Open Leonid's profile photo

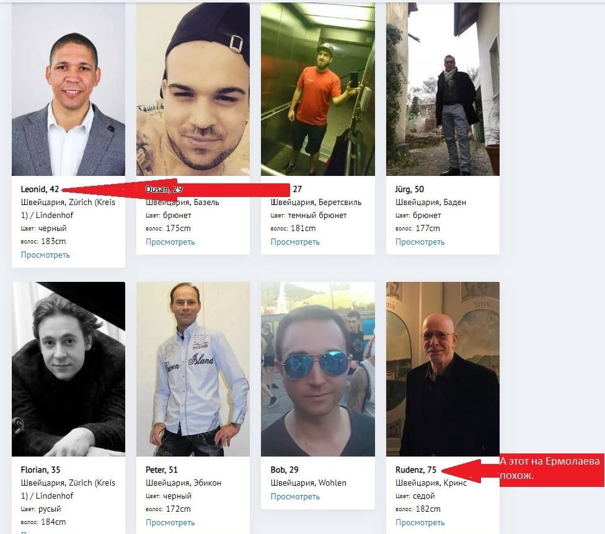tap(68, 89)
